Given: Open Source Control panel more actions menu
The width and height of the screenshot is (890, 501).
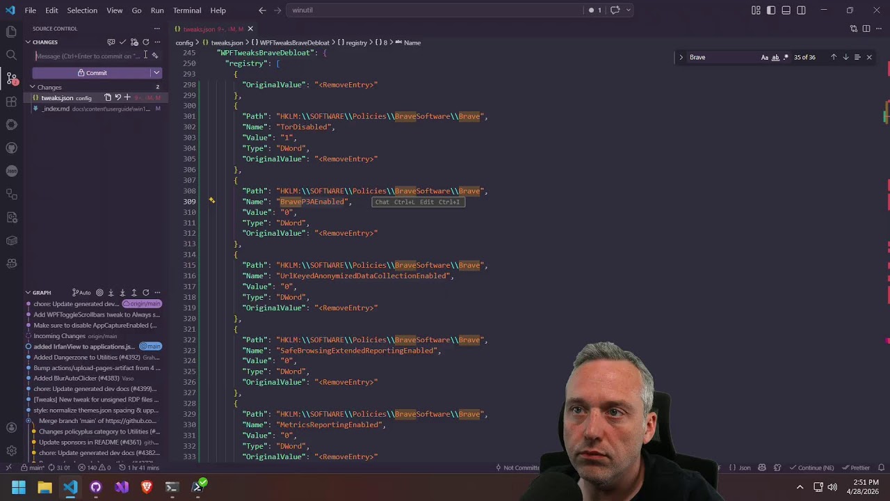Looking at the screenshot, I should coord(157,29).
